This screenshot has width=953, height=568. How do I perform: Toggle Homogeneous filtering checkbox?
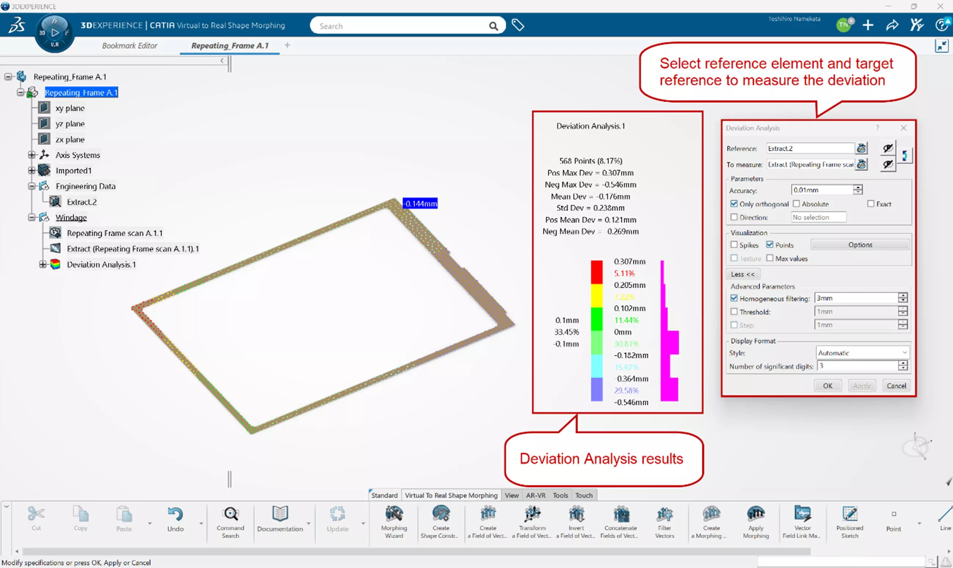(x=733, y=298)
